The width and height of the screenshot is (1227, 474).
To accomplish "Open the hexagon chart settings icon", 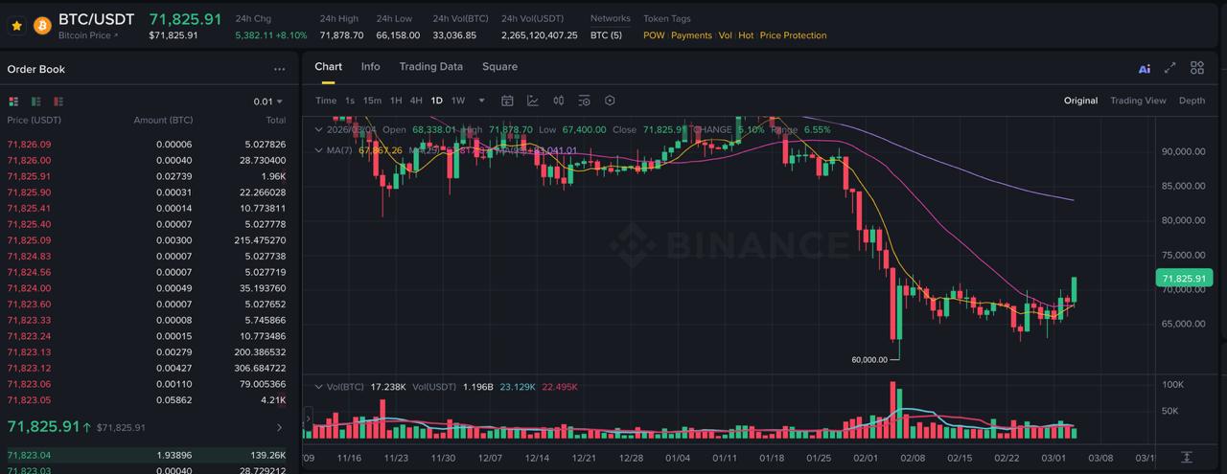I will (610, 101).
